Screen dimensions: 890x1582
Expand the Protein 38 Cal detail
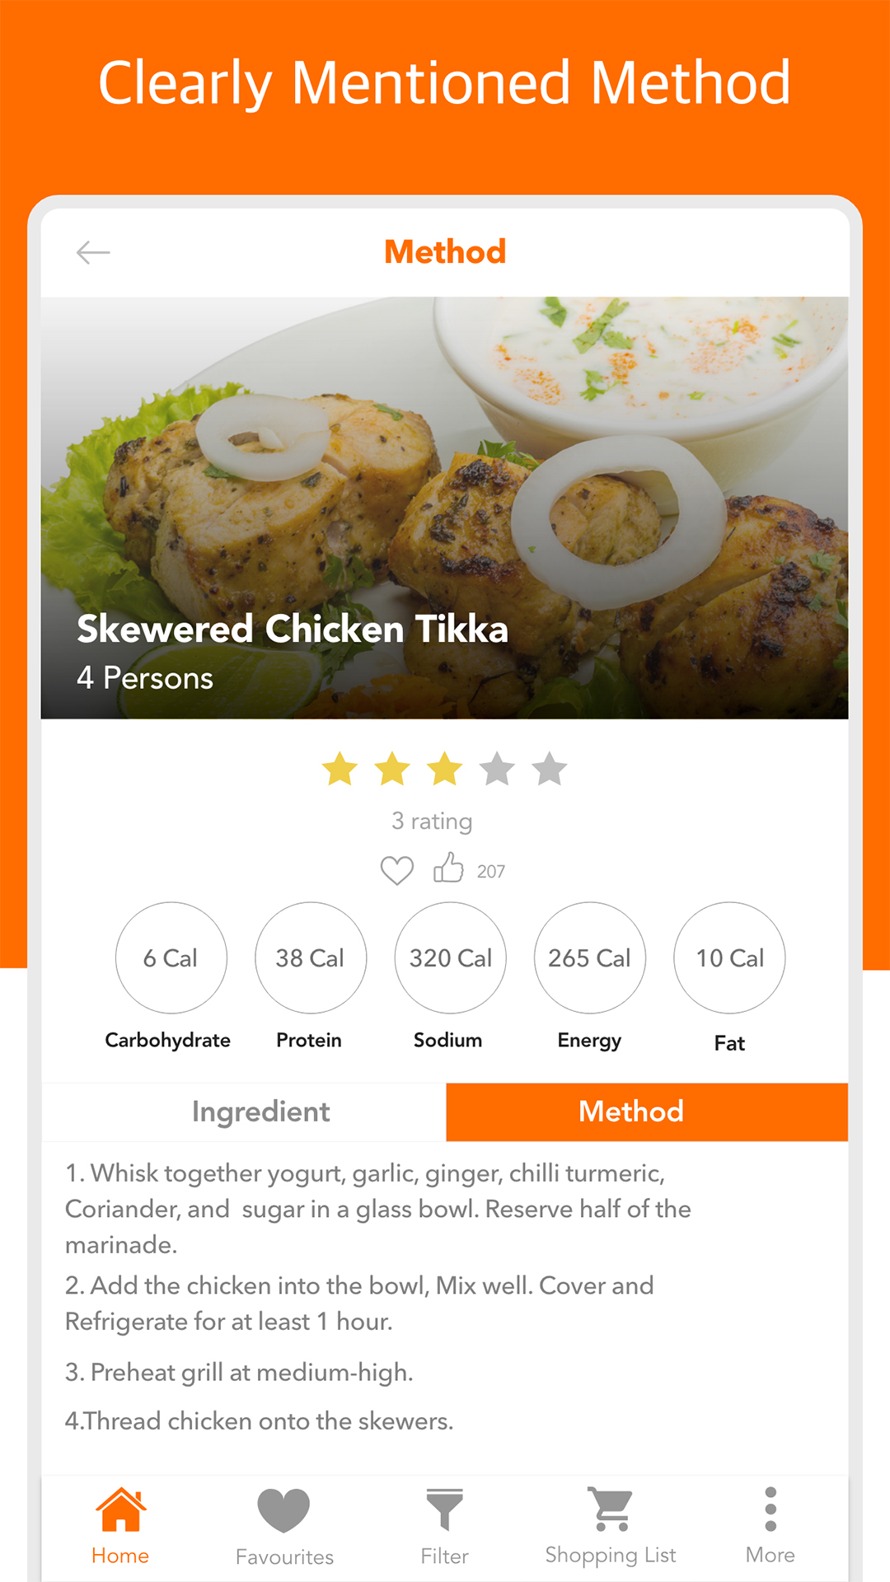(310, 958)
